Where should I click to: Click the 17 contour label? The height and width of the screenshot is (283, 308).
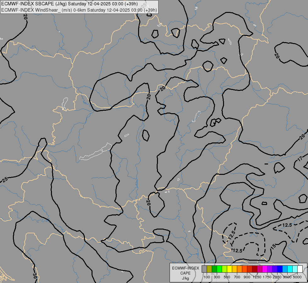[300, 159]
